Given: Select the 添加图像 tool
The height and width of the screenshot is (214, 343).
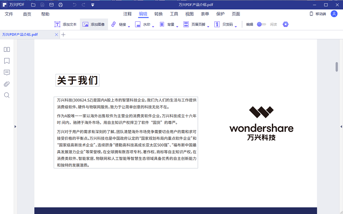Looking at the screenshot, I should (x=93, y=24).
